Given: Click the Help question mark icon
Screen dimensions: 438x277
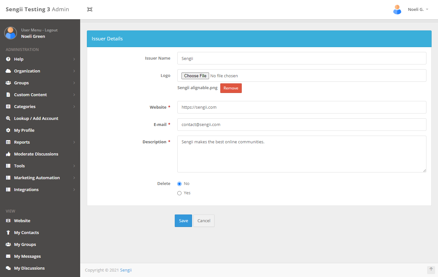Looking at the screenshot, I should tap(8, 59).
